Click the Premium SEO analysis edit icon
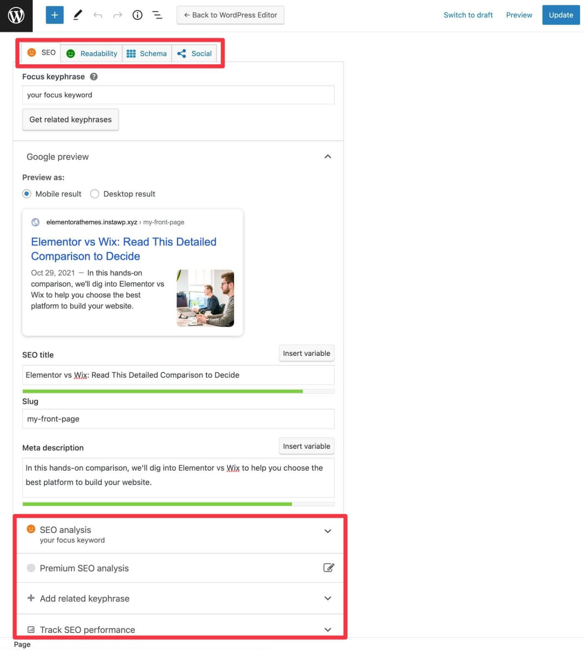Screen dimensions: 584x650 (x=329, y=567)
